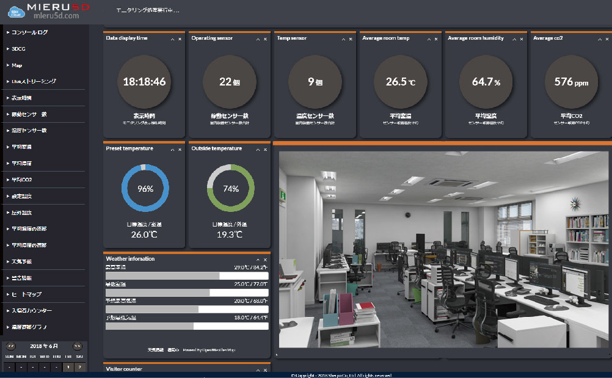
Task: Expand the 3DCG sidebar entry
Action: click(x=7, y=48)
